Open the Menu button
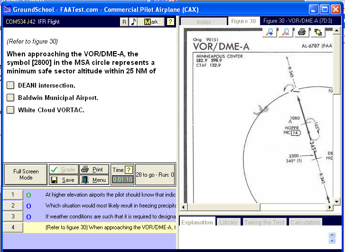The height and width of the screenshot is (252, 345). click(x=93, y=180)
